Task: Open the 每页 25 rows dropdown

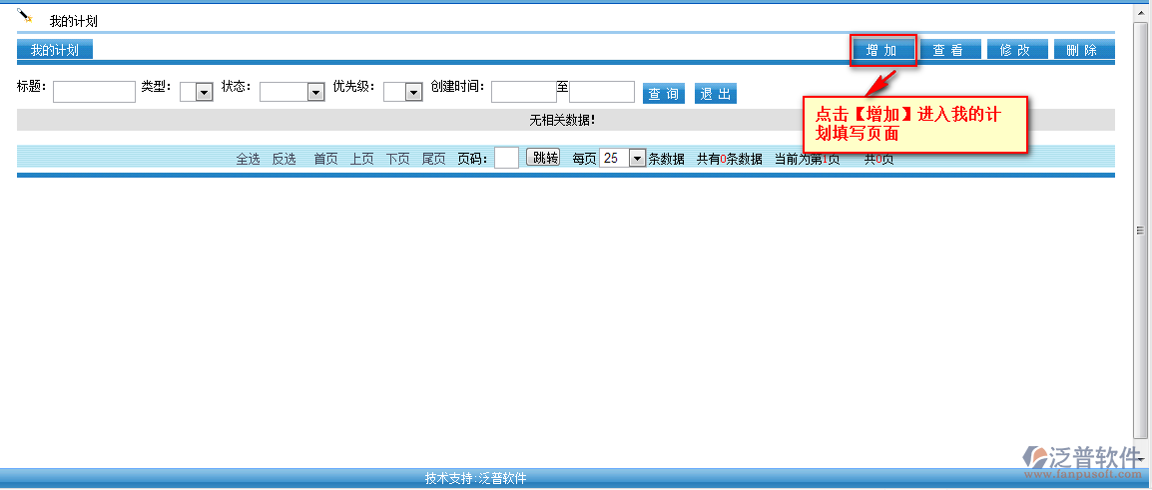Action: coord(622,158)
